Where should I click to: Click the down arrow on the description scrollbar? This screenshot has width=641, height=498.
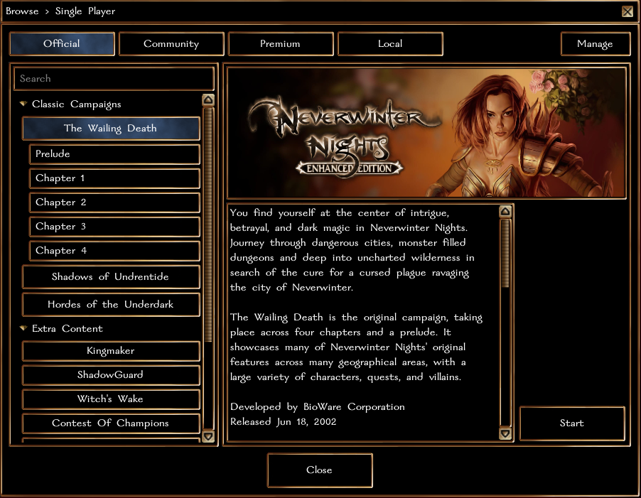pos(505,433)
